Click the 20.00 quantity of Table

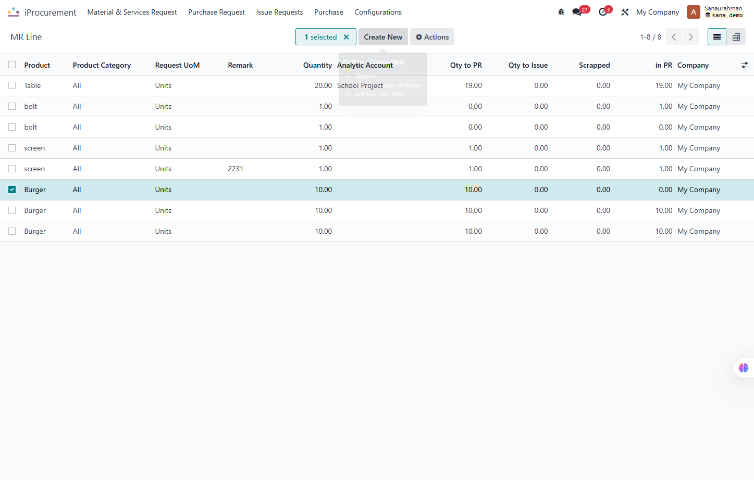[x=323, y=85]
